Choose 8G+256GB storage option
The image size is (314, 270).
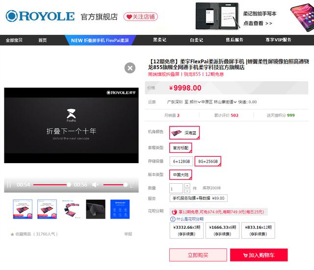208,161
